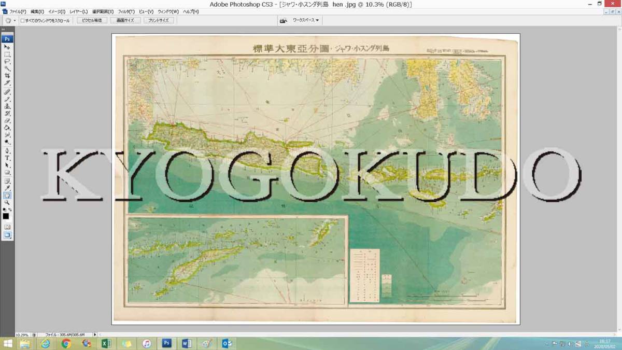Click the file size readout 305.6M/305.6M
This screenshot has height=350, width=622.
click(64, 335)
